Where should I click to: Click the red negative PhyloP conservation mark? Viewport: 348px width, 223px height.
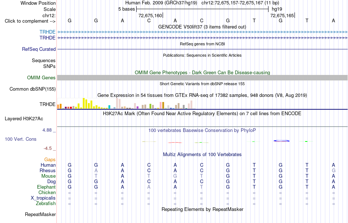point(175,143)
